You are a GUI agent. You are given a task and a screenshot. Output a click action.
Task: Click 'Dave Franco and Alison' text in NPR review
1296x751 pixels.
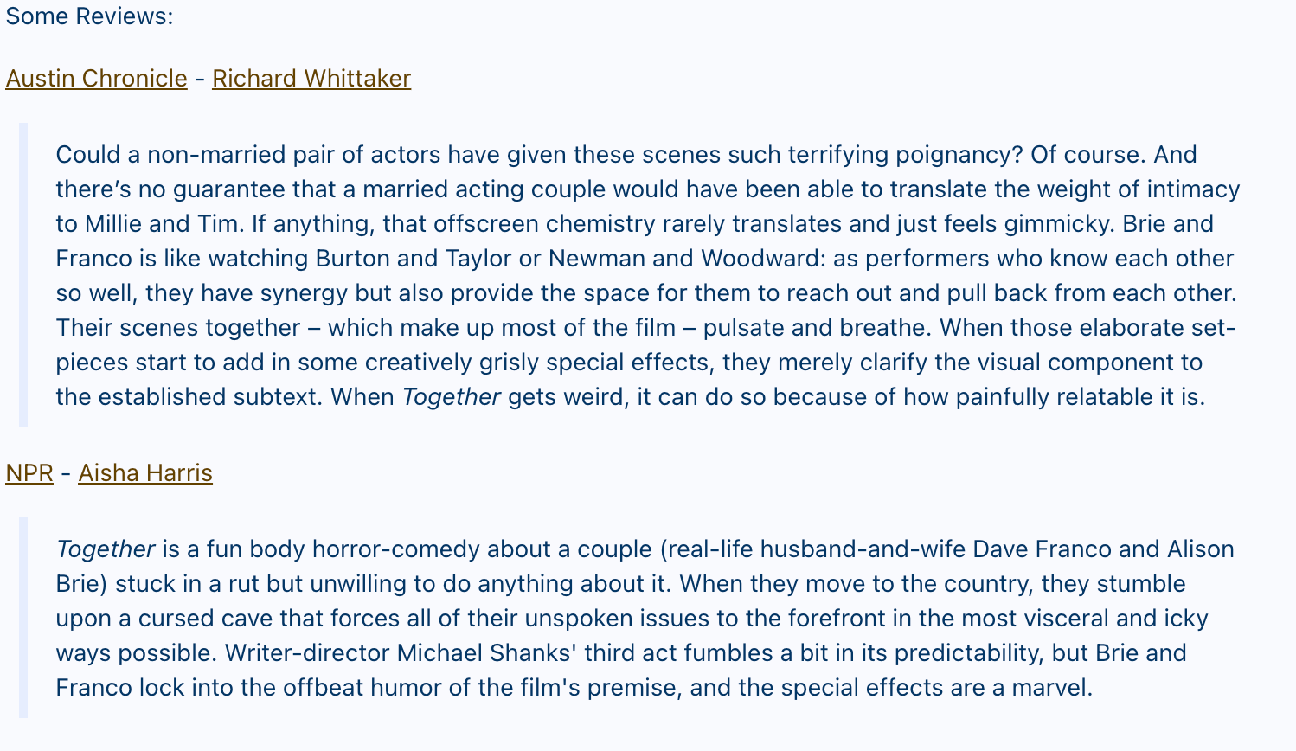tap(1103, 549)
